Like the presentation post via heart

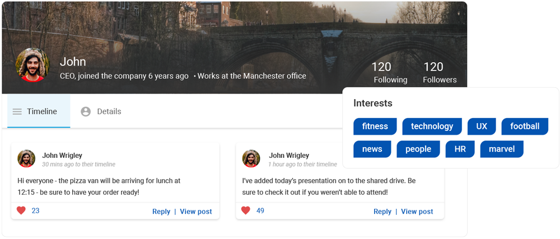point(246,210)
